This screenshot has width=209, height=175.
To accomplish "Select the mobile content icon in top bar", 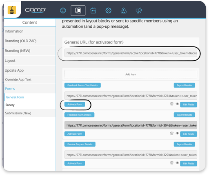I will (78, 11).
